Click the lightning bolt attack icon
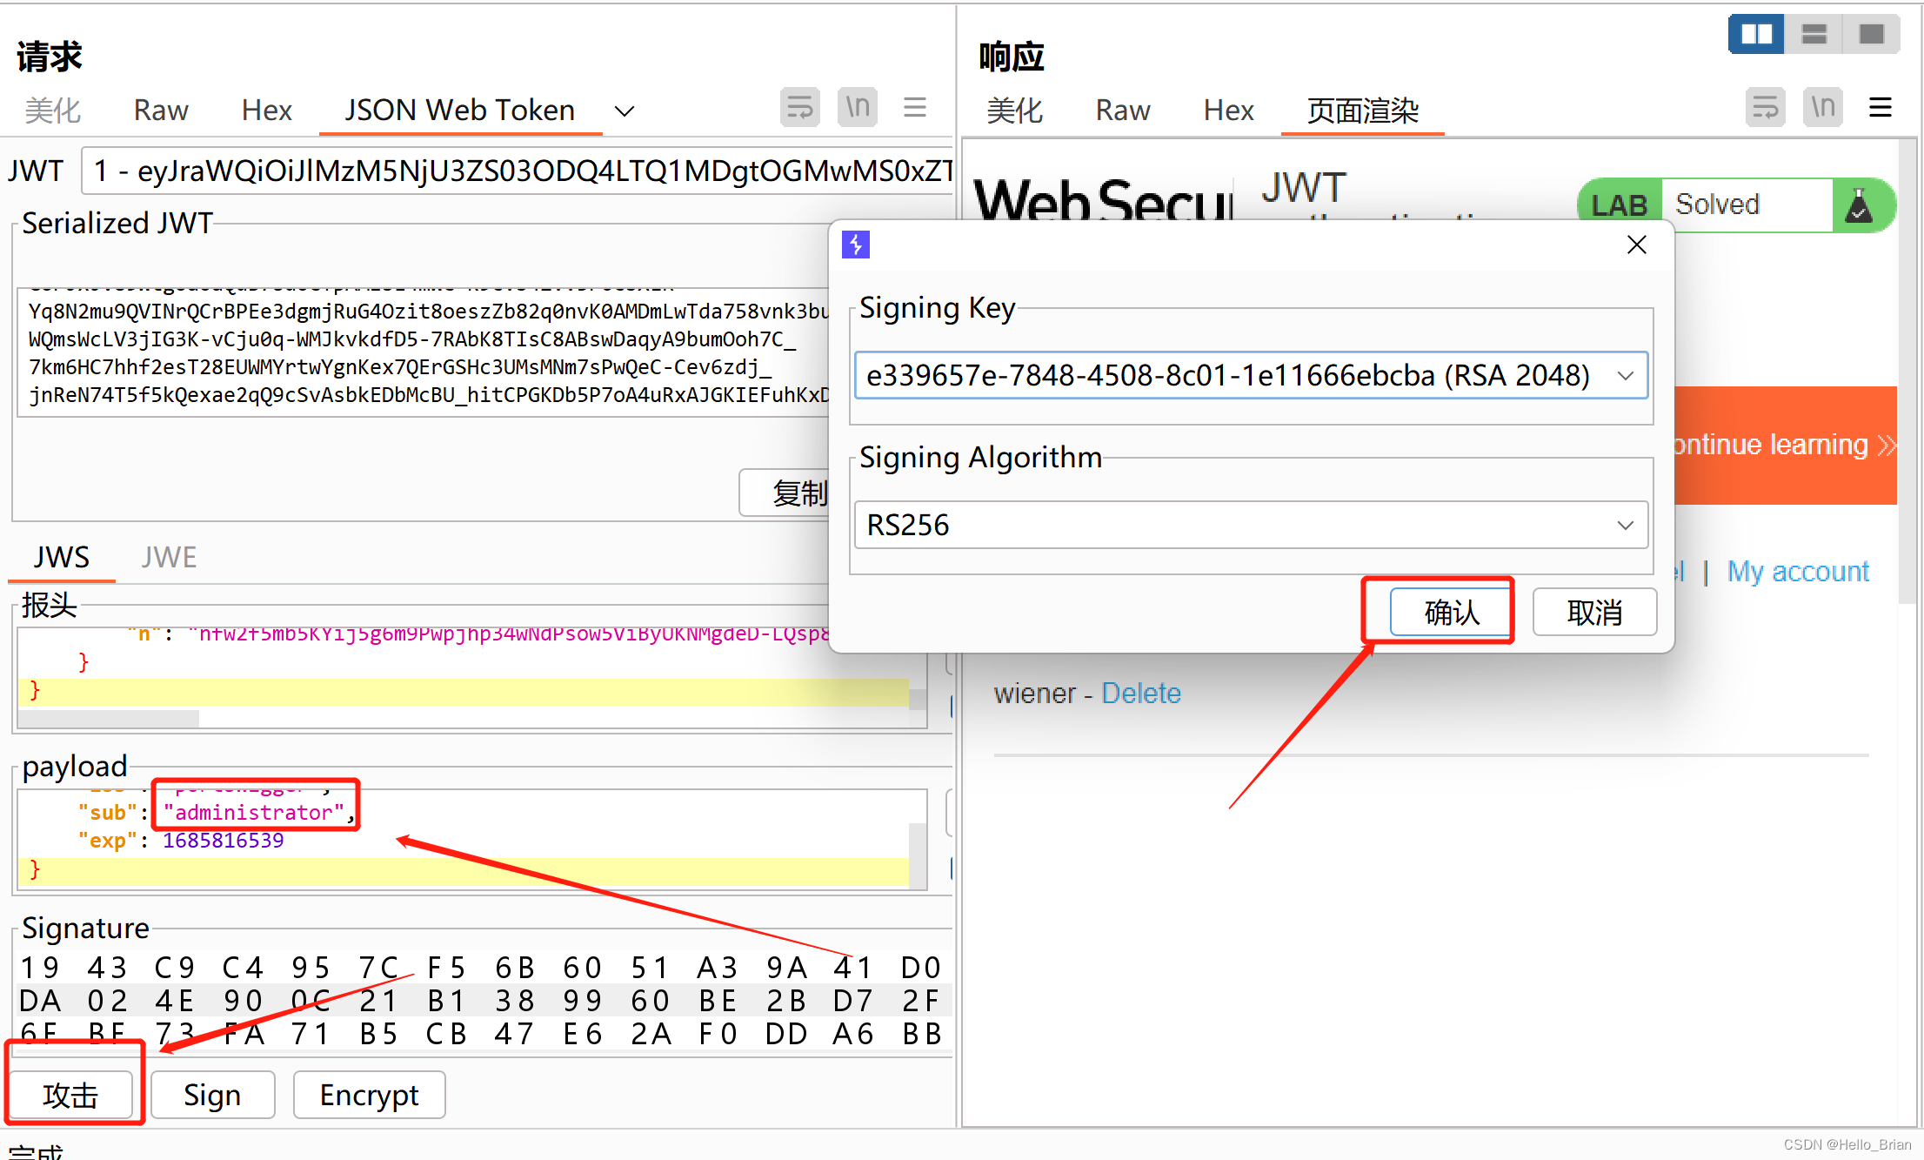This screenshot has width=1924, height=1160. coord(855,245)
